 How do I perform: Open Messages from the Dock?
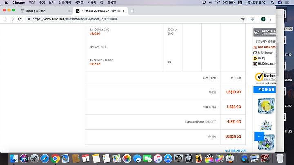(x=137, y=158)
